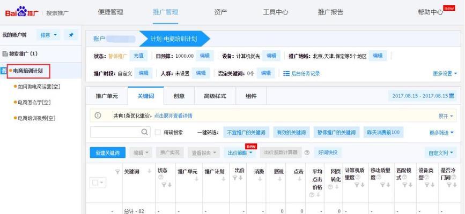This screenshot has width=465, height=214.
Task: Switch to the 高级样式 tab
Action: coord(215,96)
